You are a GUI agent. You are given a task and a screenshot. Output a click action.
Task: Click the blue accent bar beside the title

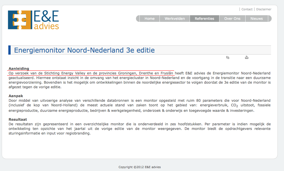click(9, 50)
